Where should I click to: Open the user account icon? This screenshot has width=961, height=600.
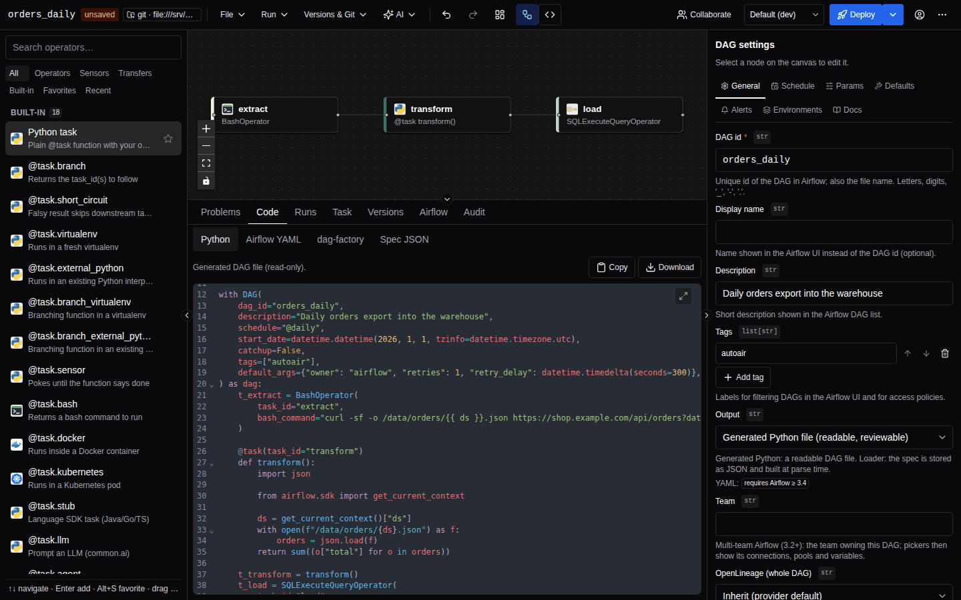pos(920,15)
